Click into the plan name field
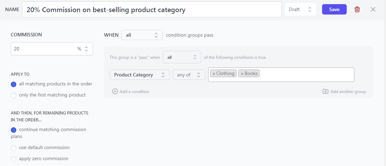The height and width of the screenshot is (166, 386). tap(151, 10)
